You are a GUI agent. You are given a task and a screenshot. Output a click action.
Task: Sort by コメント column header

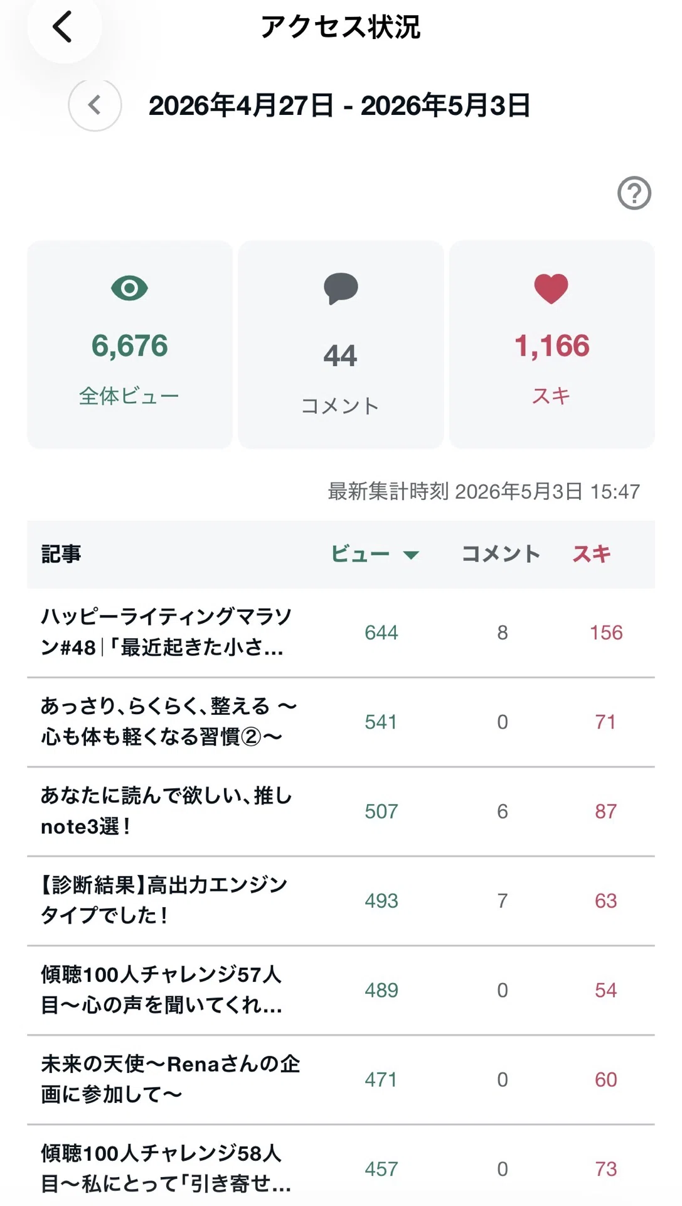[x=501, y=554]
